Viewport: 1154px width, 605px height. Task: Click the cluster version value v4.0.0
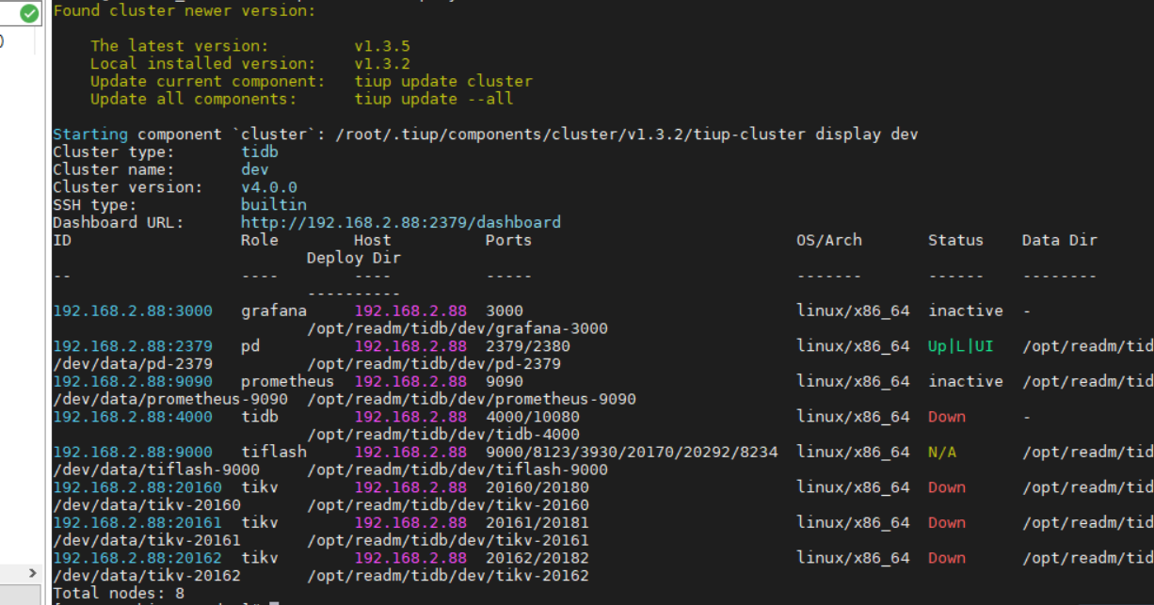tap(269, 187)
